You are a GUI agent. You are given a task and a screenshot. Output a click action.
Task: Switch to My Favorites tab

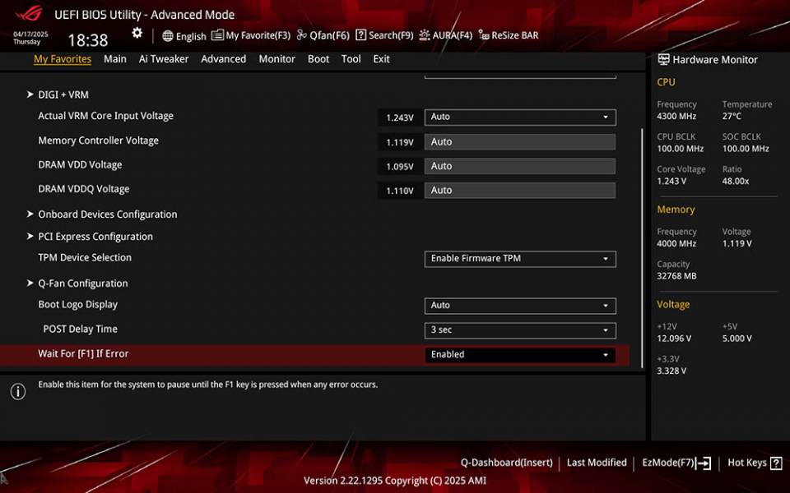[63, 59]
